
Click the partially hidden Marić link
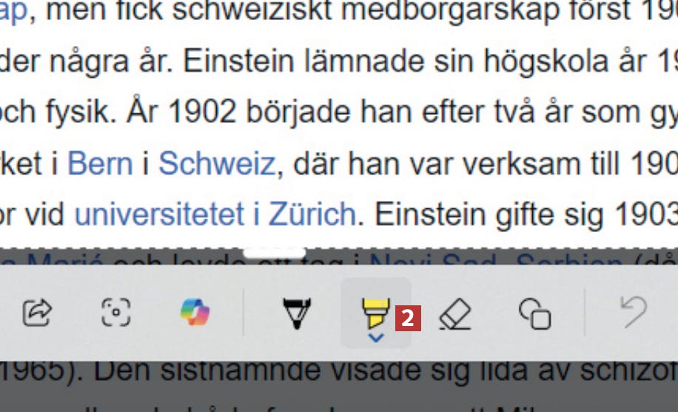coord(52,259)
